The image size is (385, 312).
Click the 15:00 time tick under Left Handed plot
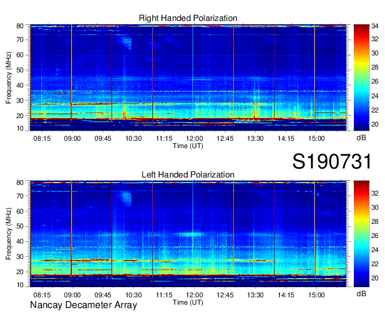(x=316, y=295)
